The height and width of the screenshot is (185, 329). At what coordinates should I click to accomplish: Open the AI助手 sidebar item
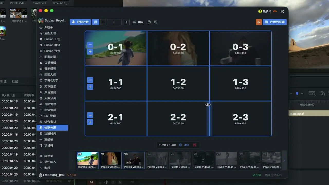(x=52, y=27)
